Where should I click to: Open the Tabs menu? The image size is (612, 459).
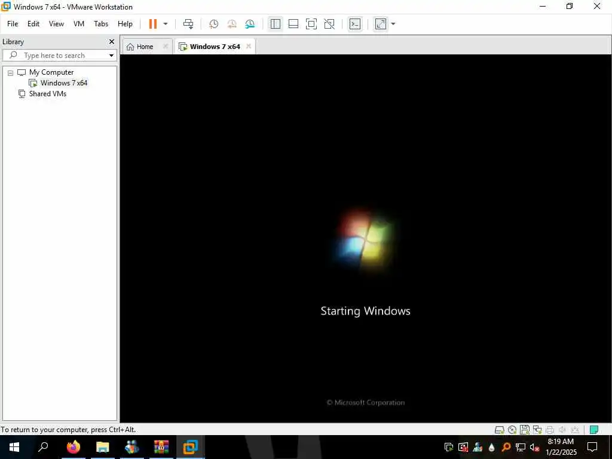click(x=101, y=24)
